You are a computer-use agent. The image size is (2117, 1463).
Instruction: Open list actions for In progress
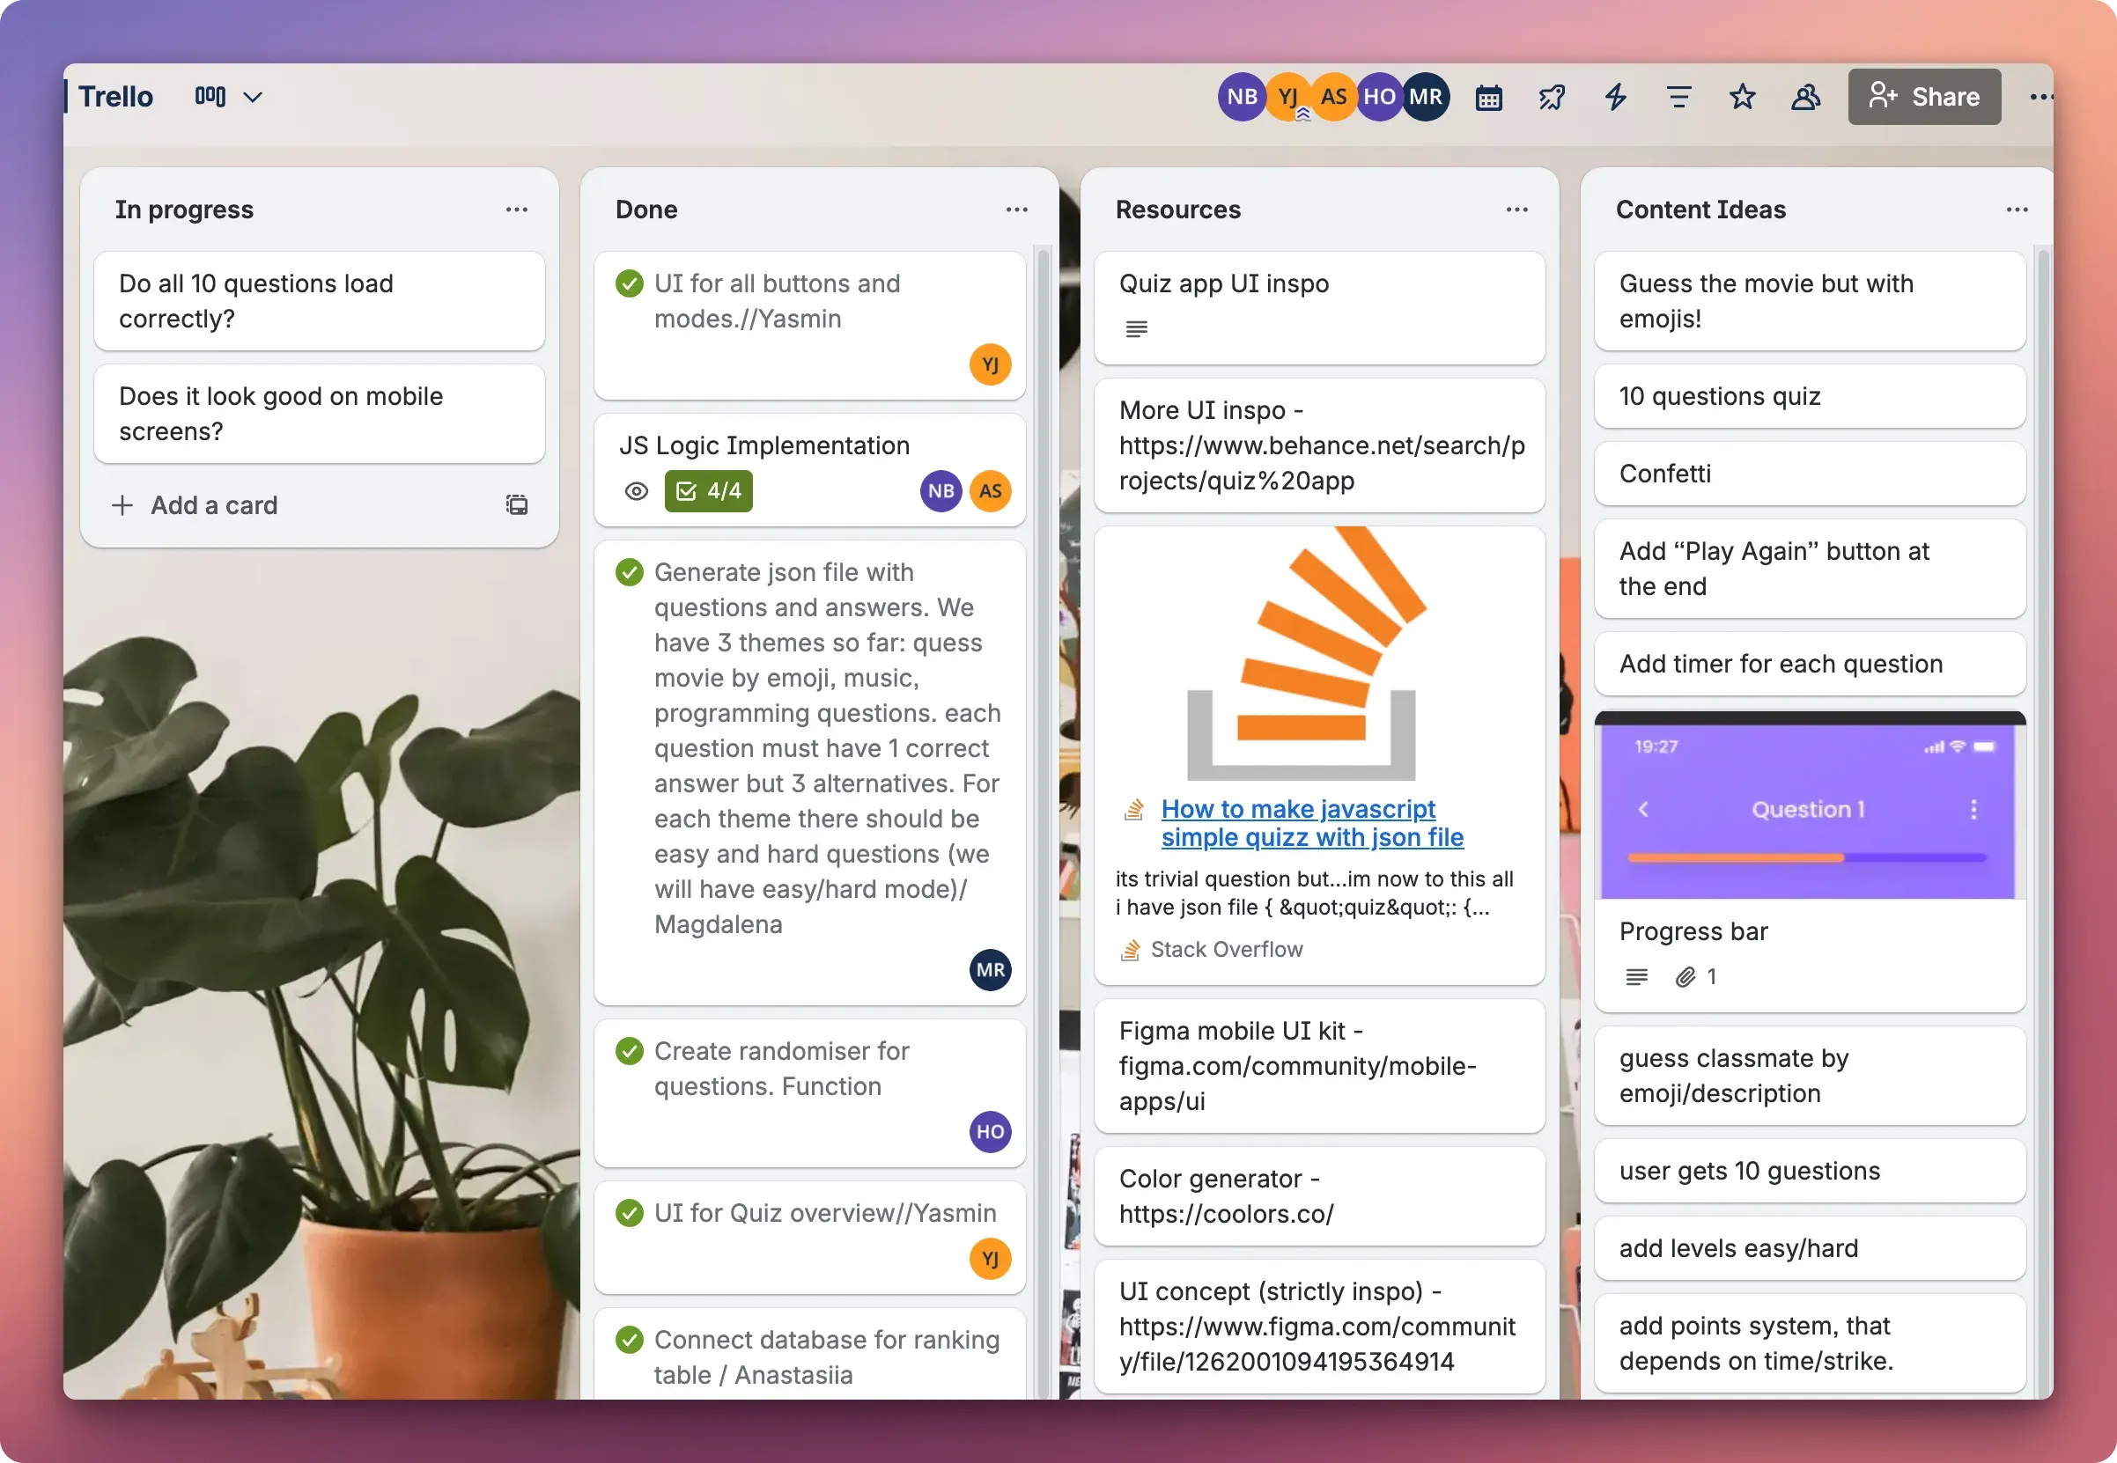pos(517,209)
